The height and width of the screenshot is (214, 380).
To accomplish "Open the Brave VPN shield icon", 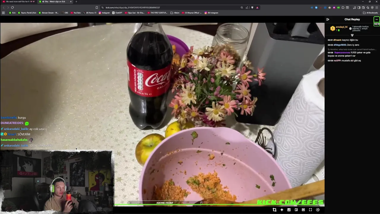I will click(x=372, y=7).
